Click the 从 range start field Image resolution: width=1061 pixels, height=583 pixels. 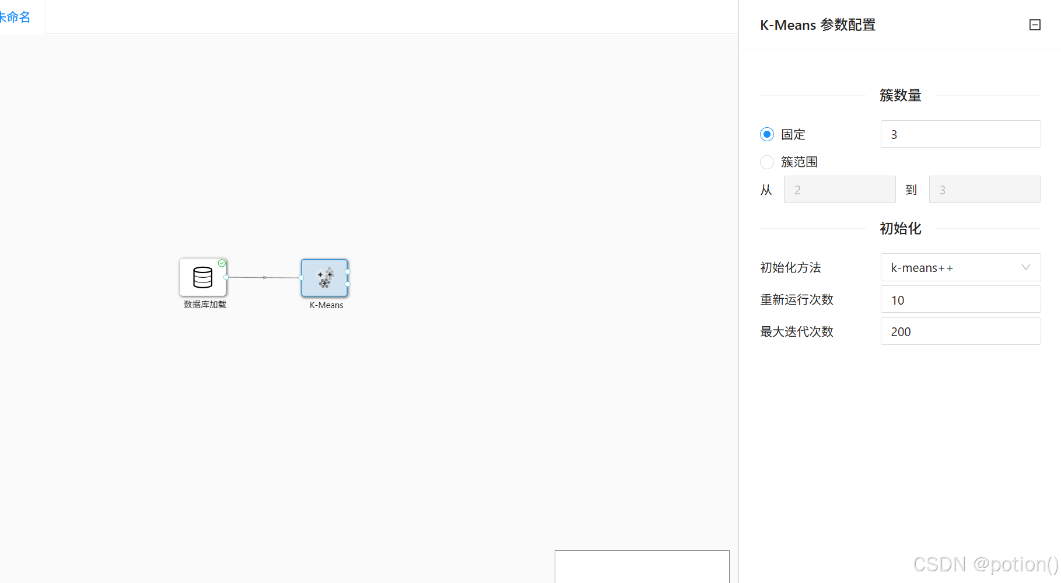[x=839, y=190]
